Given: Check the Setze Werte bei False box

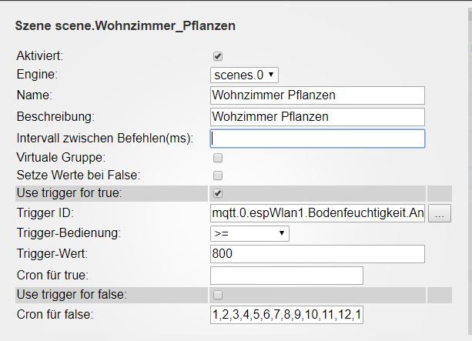Looking at the screenshot, I should tap(217, 175).
